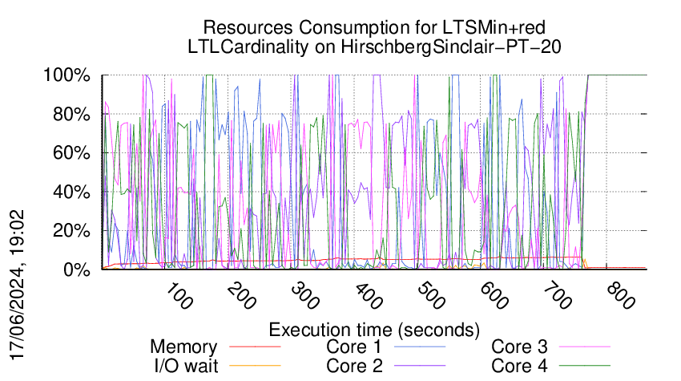Screen dimensions: 681x381
Task: Click the Core 4 legend label
Action: 519,366
